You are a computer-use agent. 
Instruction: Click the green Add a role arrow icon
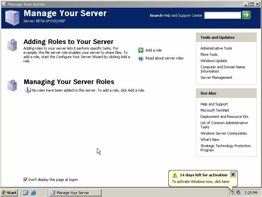tap(141, 50)
